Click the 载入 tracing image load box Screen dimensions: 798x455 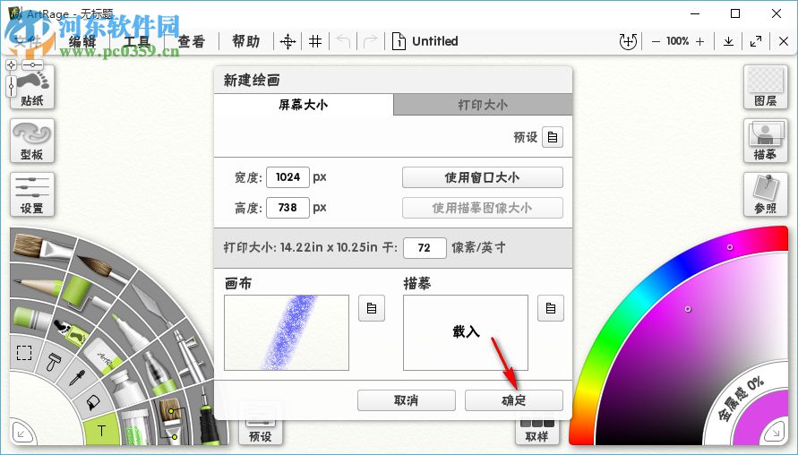coord(466,333)
